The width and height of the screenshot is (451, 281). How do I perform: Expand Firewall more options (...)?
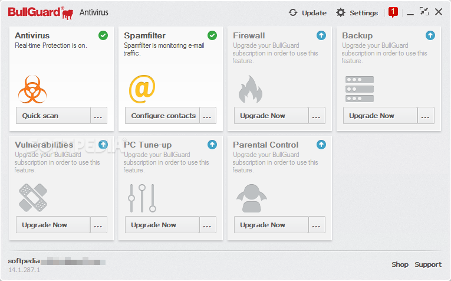coord(317,116)
